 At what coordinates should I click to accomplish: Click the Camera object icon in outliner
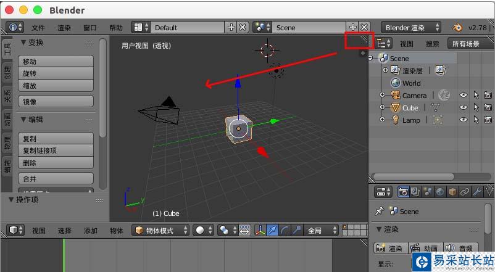(395, 96)
